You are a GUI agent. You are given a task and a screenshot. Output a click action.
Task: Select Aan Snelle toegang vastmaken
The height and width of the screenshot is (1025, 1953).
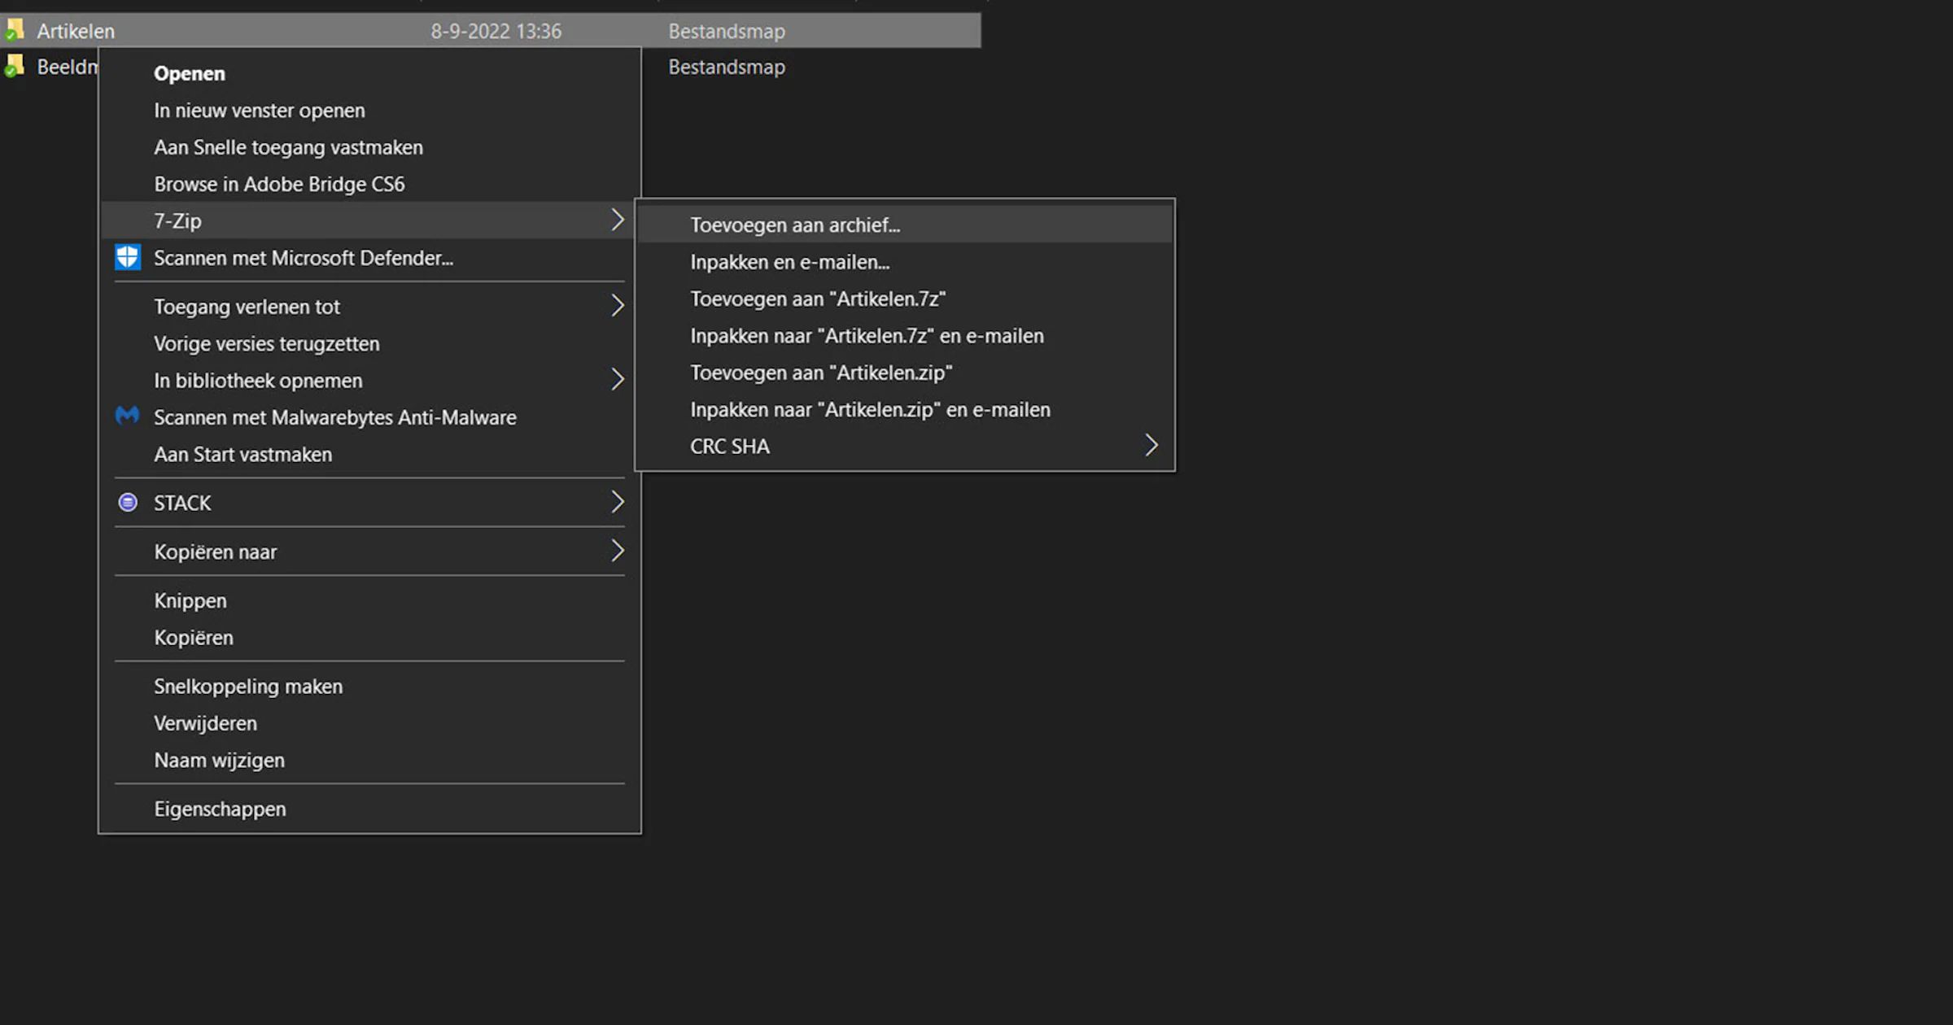coord(369,147)
